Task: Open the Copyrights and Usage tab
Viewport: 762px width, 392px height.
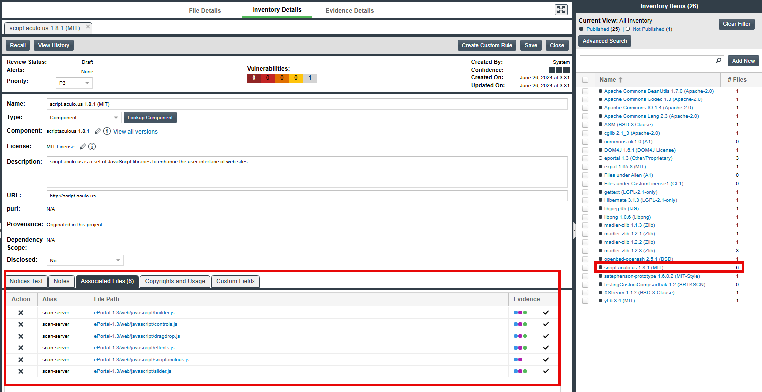Action: tap(175, 281)
